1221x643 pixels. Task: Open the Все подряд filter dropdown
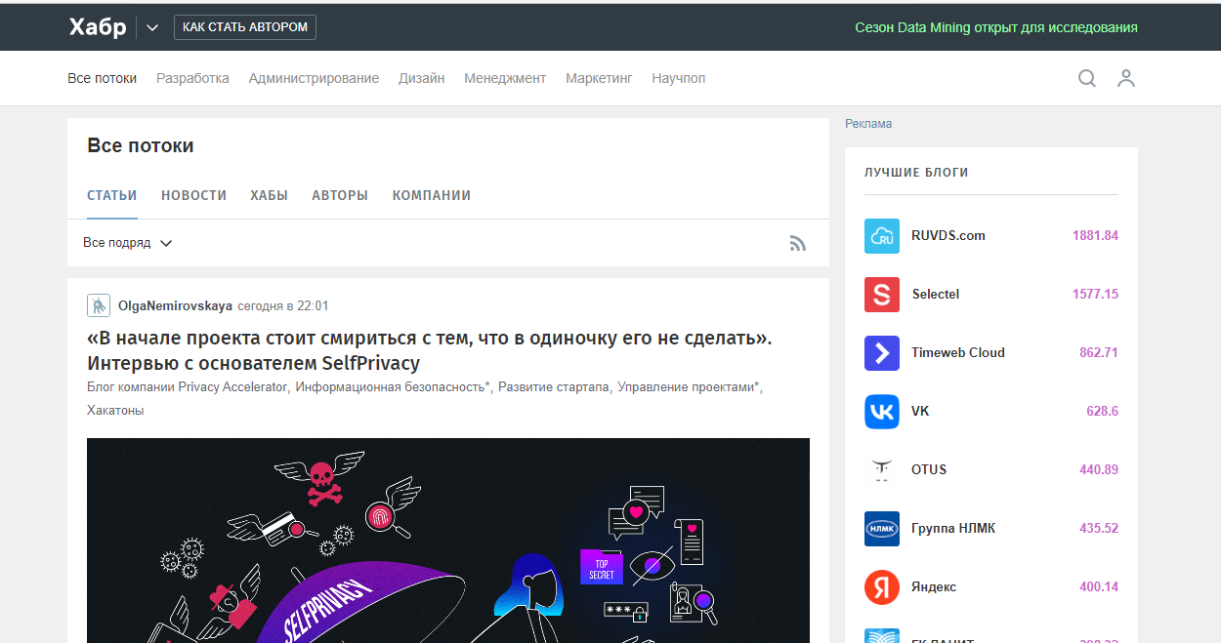128,243
